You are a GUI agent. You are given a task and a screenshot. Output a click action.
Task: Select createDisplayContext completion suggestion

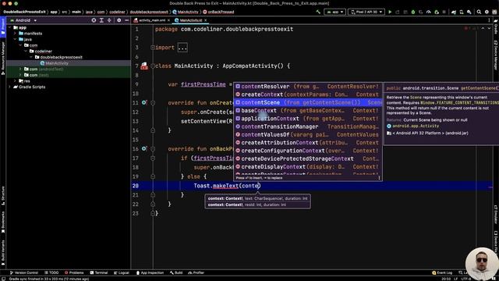[x=308, y=166]
